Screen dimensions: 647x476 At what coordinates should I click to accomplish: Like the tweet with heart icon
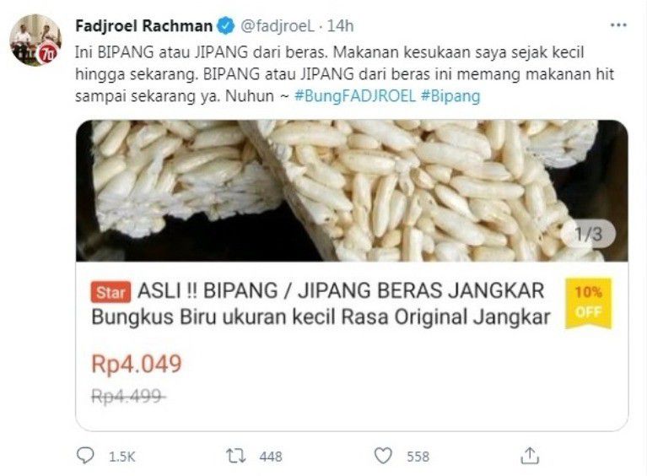(383, 457)
